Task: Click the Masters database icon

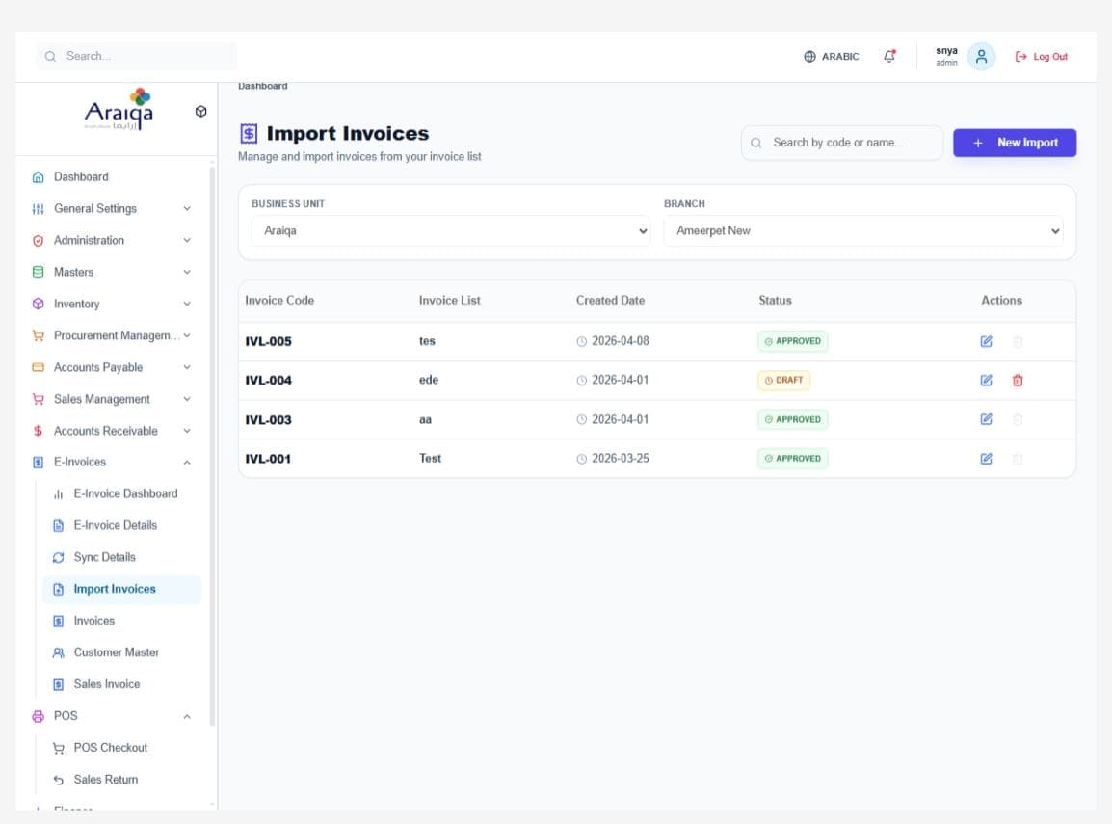Action: coord(39,273)
